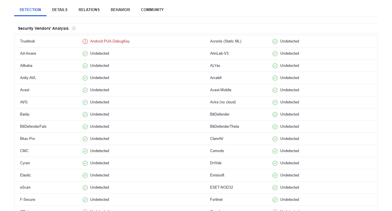
Task: Click the green check icon for Avast
Action: [x=85, y=90]
